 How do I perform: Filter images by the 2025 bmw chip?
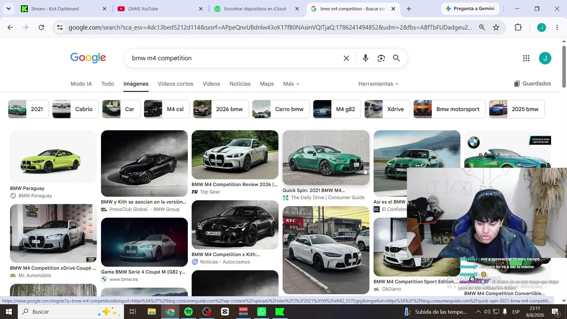point(517,109)
